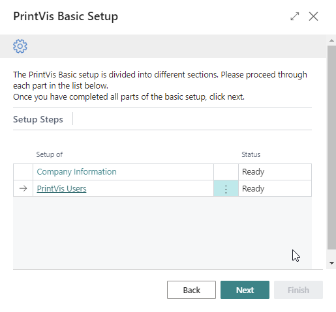
Task: Click the PrintVis Basic Setup title
Action: click(66, 16)
